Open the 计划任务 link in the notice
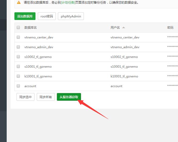Viewport: 178px width, 142px height. point(68,3)
